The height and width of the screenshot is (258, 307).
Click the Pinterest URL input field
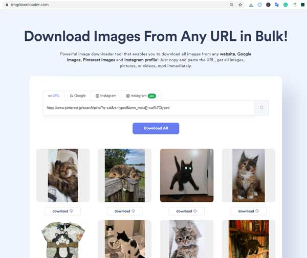coord(148,108)
